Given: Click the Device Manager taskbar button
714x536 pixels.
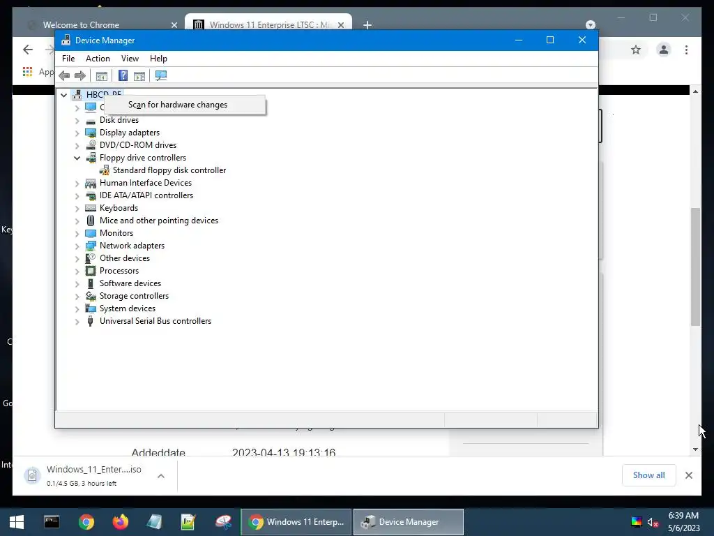Looking at the screenshot, I should tap(409, 522).
